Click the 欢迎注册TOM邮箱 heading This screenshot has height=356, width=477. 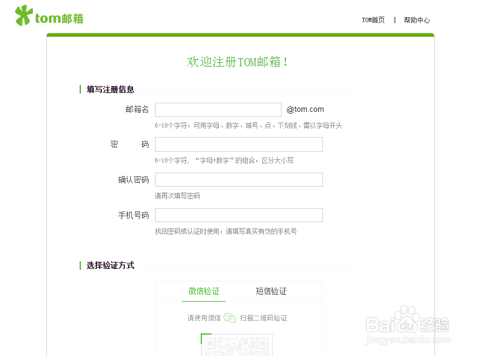(237, 62)
